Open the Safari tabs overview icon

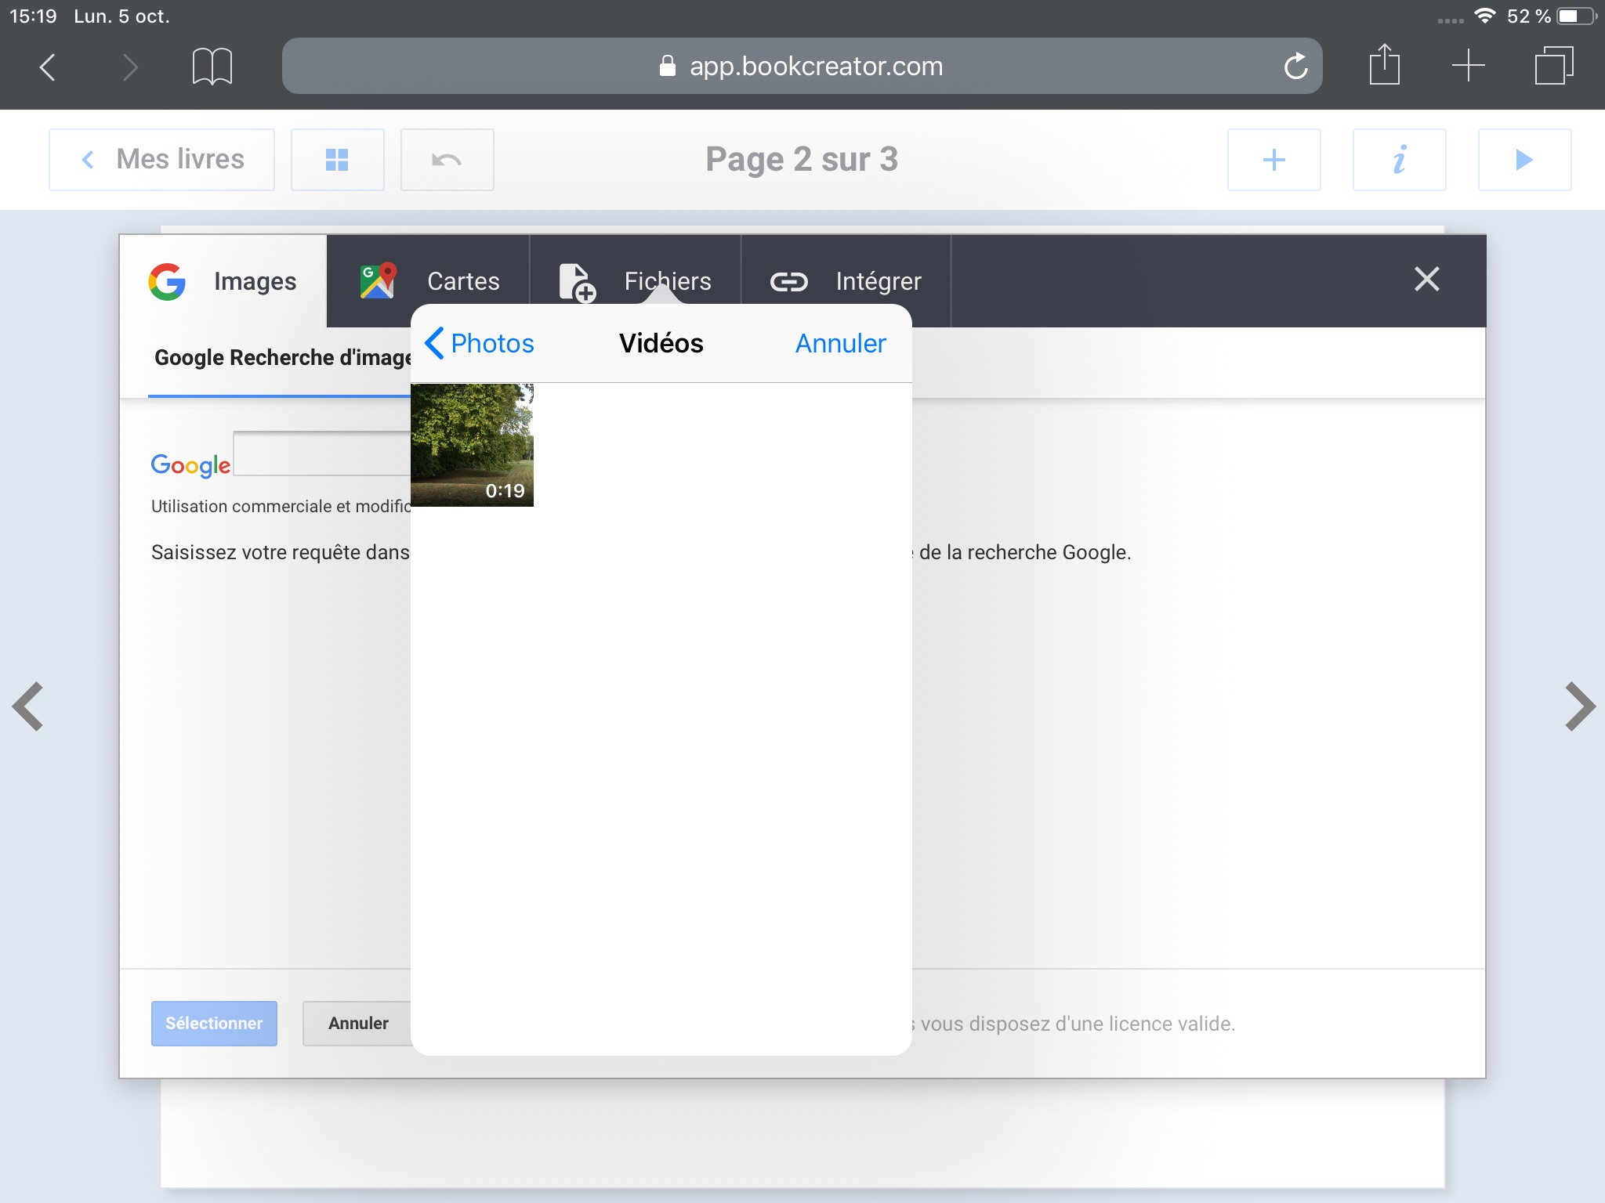pos(1553,65)
